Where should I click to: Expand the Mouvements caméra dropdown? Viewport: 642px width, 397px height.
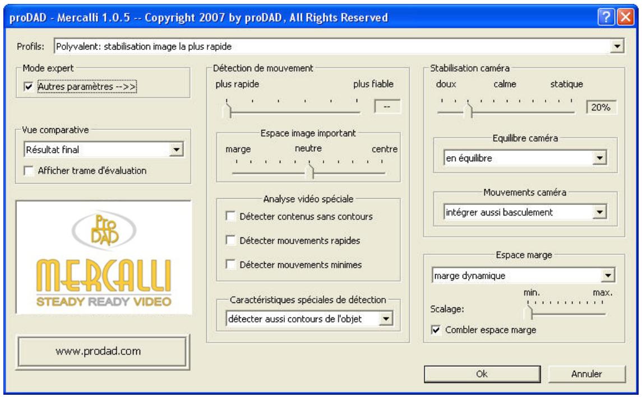click(599, 212)
